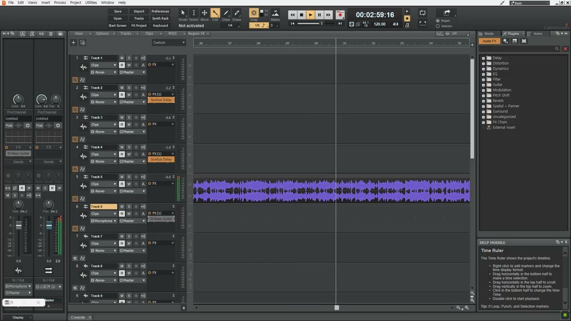Image resolution: width=571 pixels, height=321 pixels.
Task: Stop playback with the Stop button
Action: pyautogui.click(x=302, y=15)
